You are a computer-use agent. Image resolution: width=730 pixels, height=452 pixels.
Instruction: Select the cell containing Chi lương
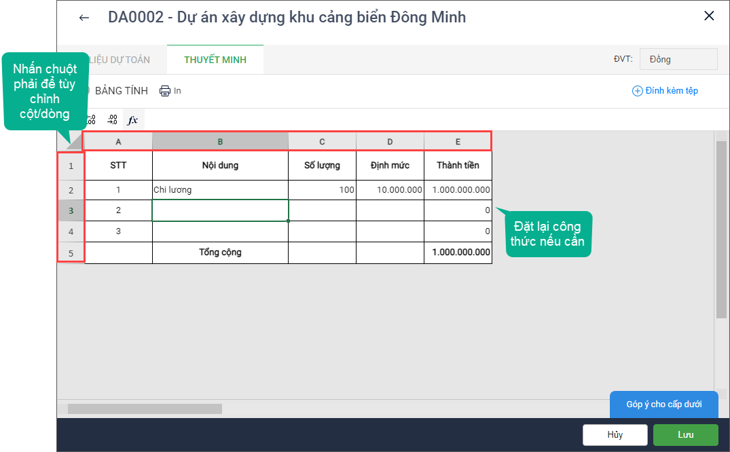220,190
